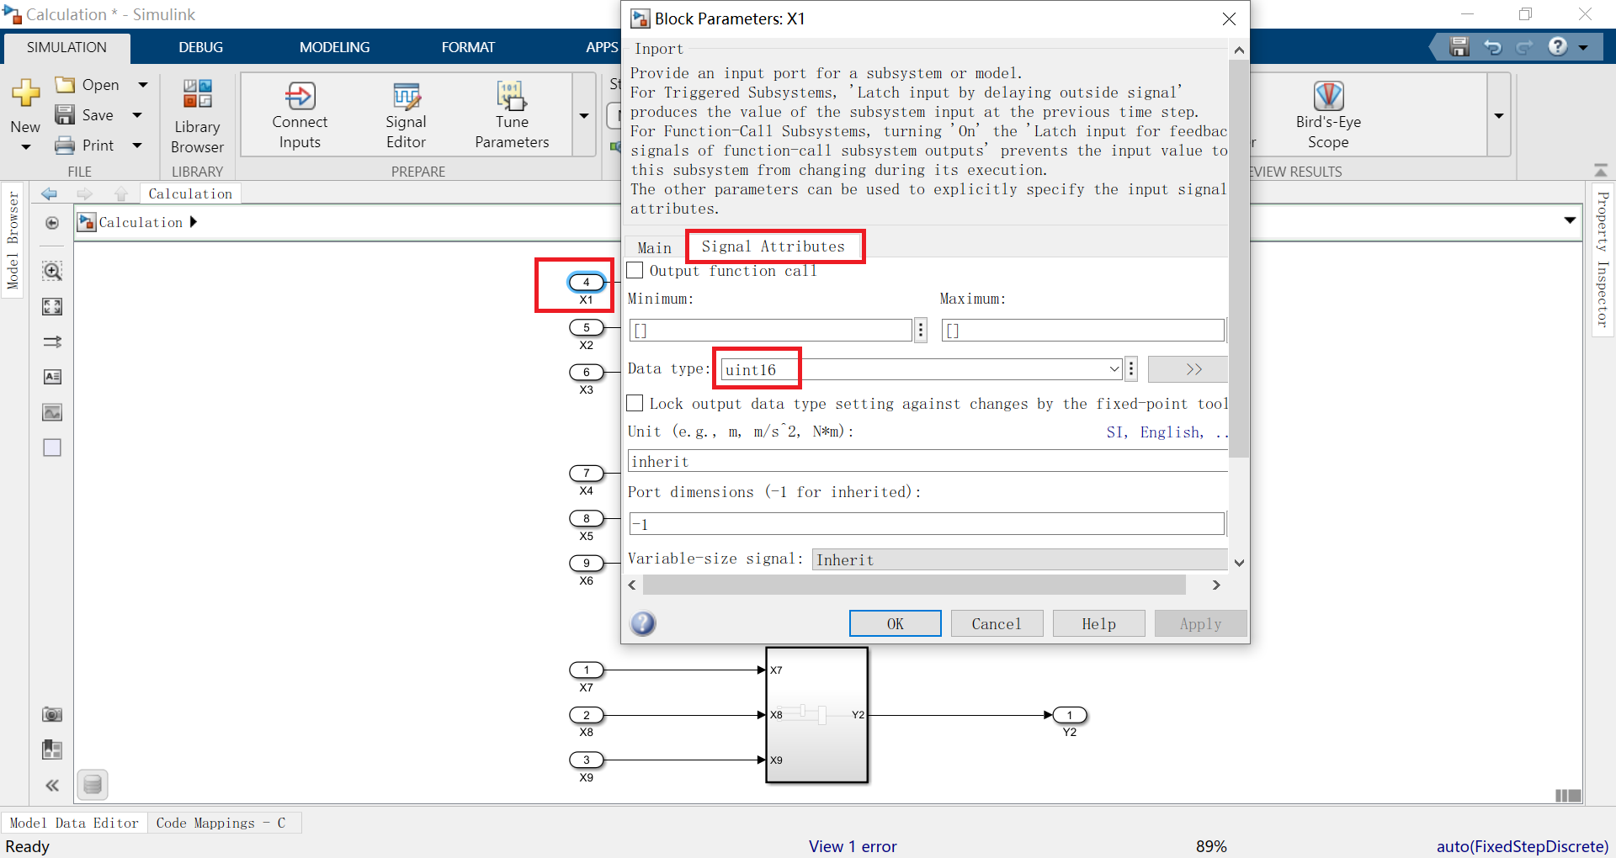
Task: Click the Maximum value input field
Action: click(x=1082, y=331)
